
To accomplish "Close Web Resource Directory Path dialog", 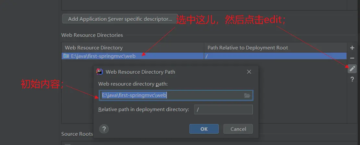I will tap(249, 72).
